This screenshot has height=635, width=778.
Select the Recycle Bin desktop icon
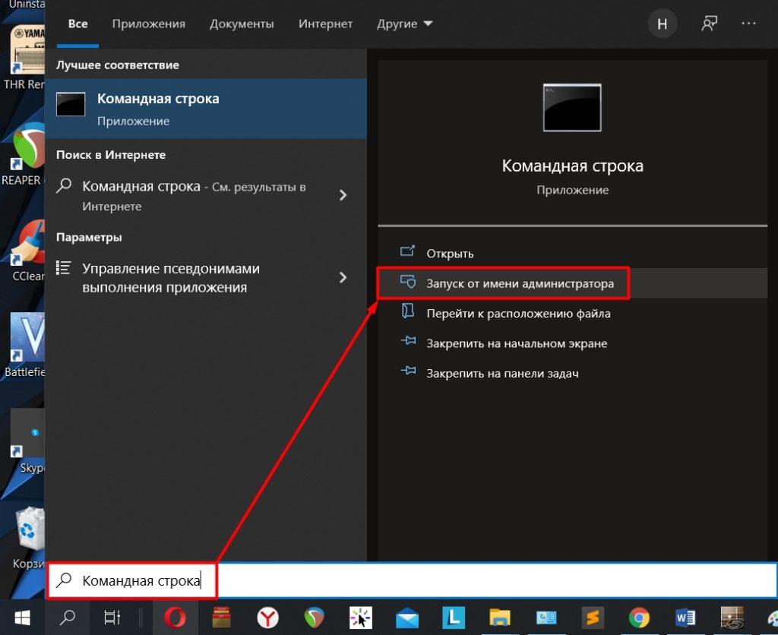(x=28, y=539)
